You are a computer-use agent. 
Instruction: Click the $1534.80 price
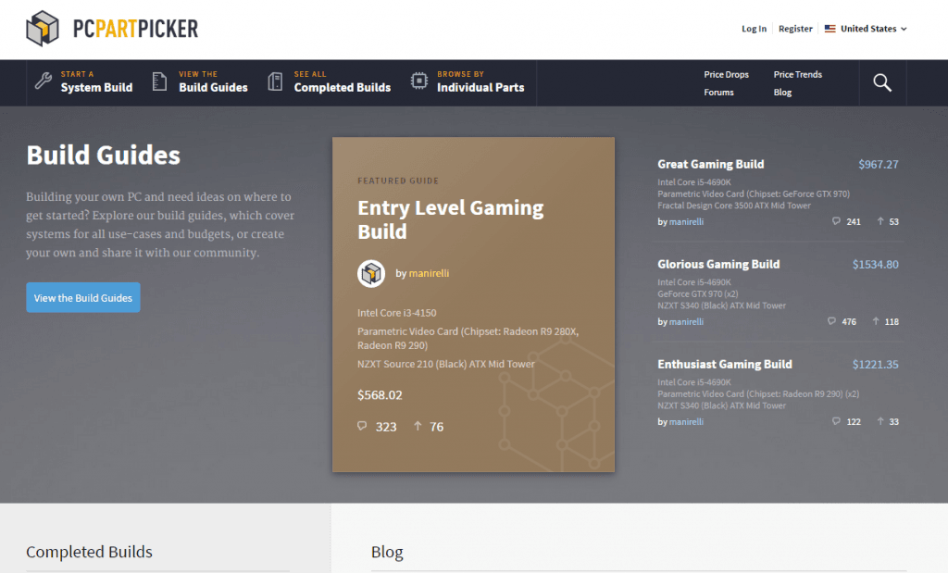[x=875, y=264]
